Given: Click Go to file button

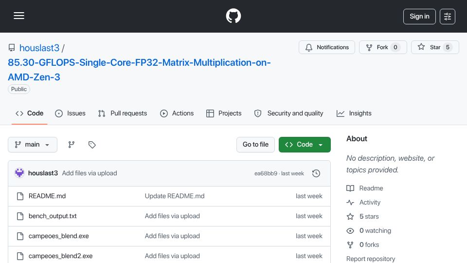Looking at the screenshot, I should pyautogui.click(x=255, y=145).
